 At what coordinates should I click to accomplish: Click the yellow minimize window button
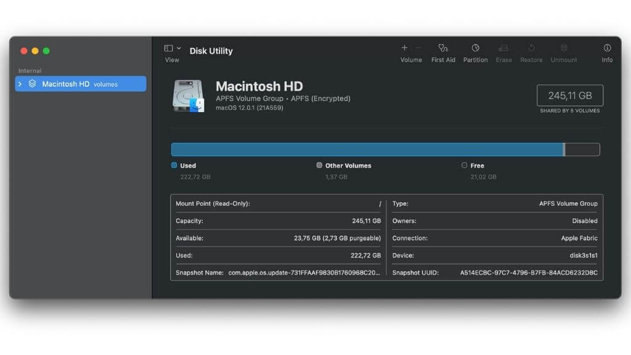point(35,51)
